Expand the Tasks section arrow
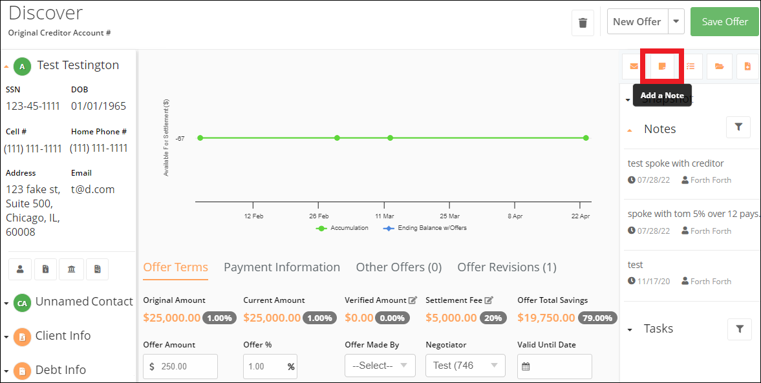The height and width of the screenshot is (383, 761). pos(630,329)
